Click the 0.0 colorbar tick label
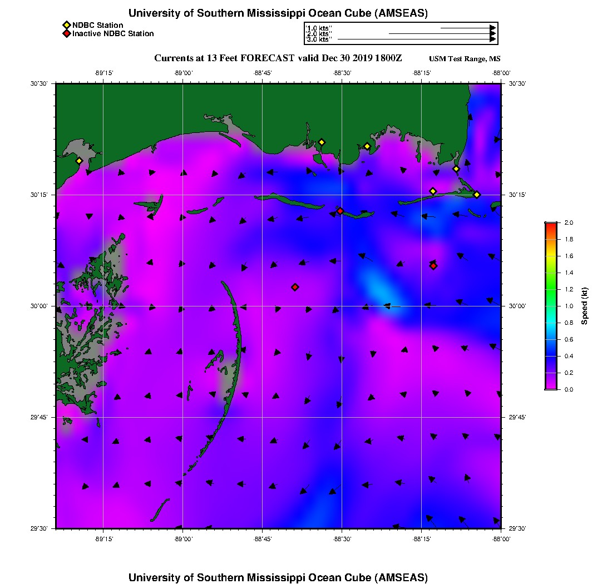This screenshot has height=584, width=612. coord(569,389)
